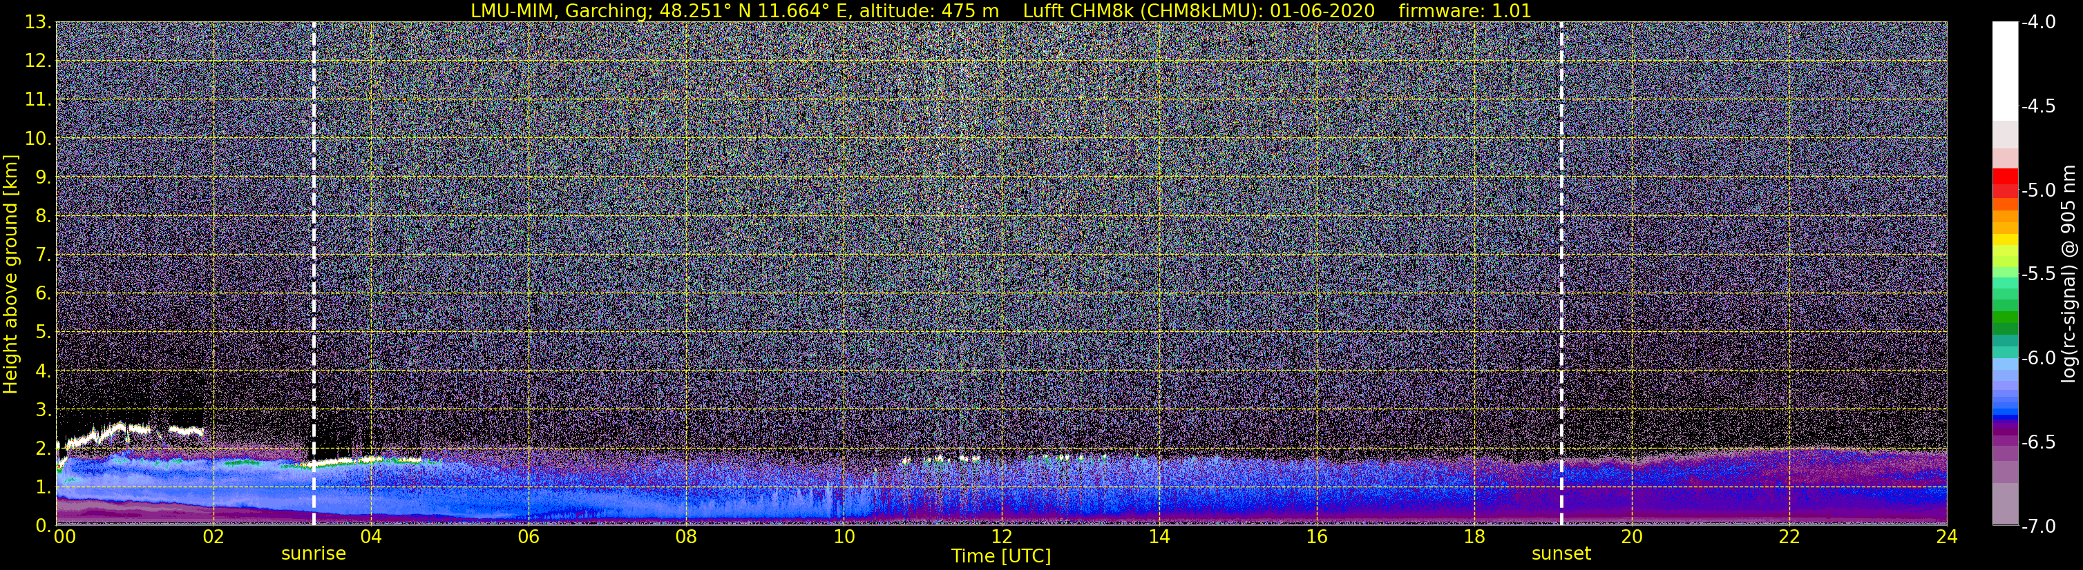Click the colorbar tick label '-6.0'
The image size is (2083, 570).
click(x=2037, y=358)
